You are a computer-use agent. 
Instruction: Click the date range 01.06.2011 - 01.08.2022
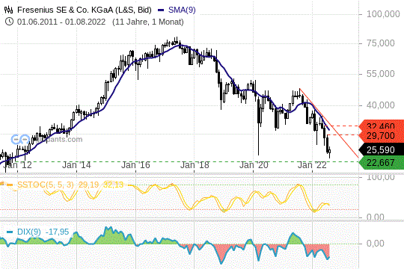[x=61, y=22]
